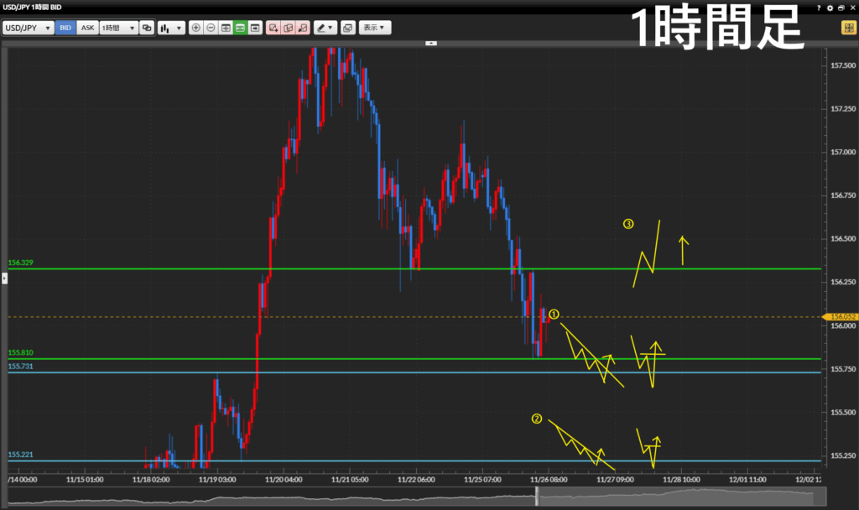Toggle the green highlighted auto-fit button

click(x=240, y=28)
